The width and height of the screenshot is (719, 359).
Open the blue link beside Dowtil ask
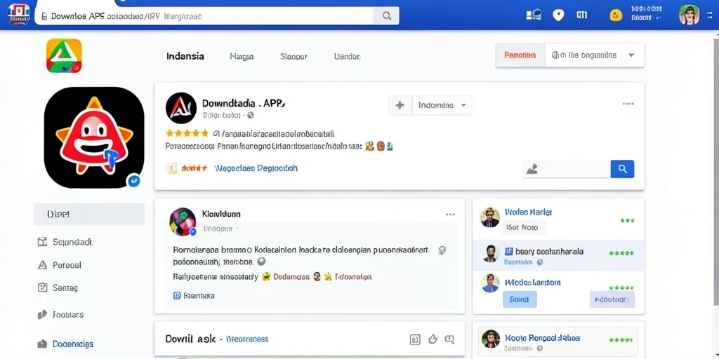point(248,339)
